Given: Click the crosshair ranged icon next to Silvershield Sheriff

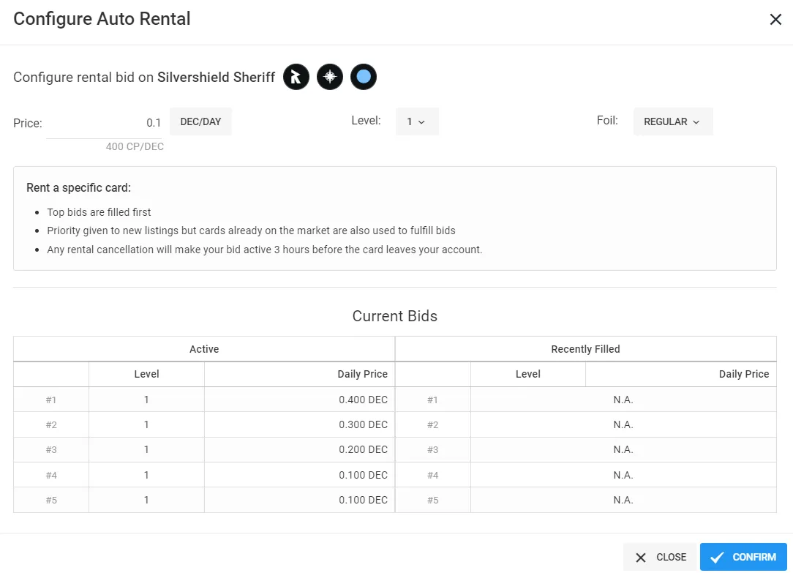Looking at the screenshot, I should (x=330, y=77).
